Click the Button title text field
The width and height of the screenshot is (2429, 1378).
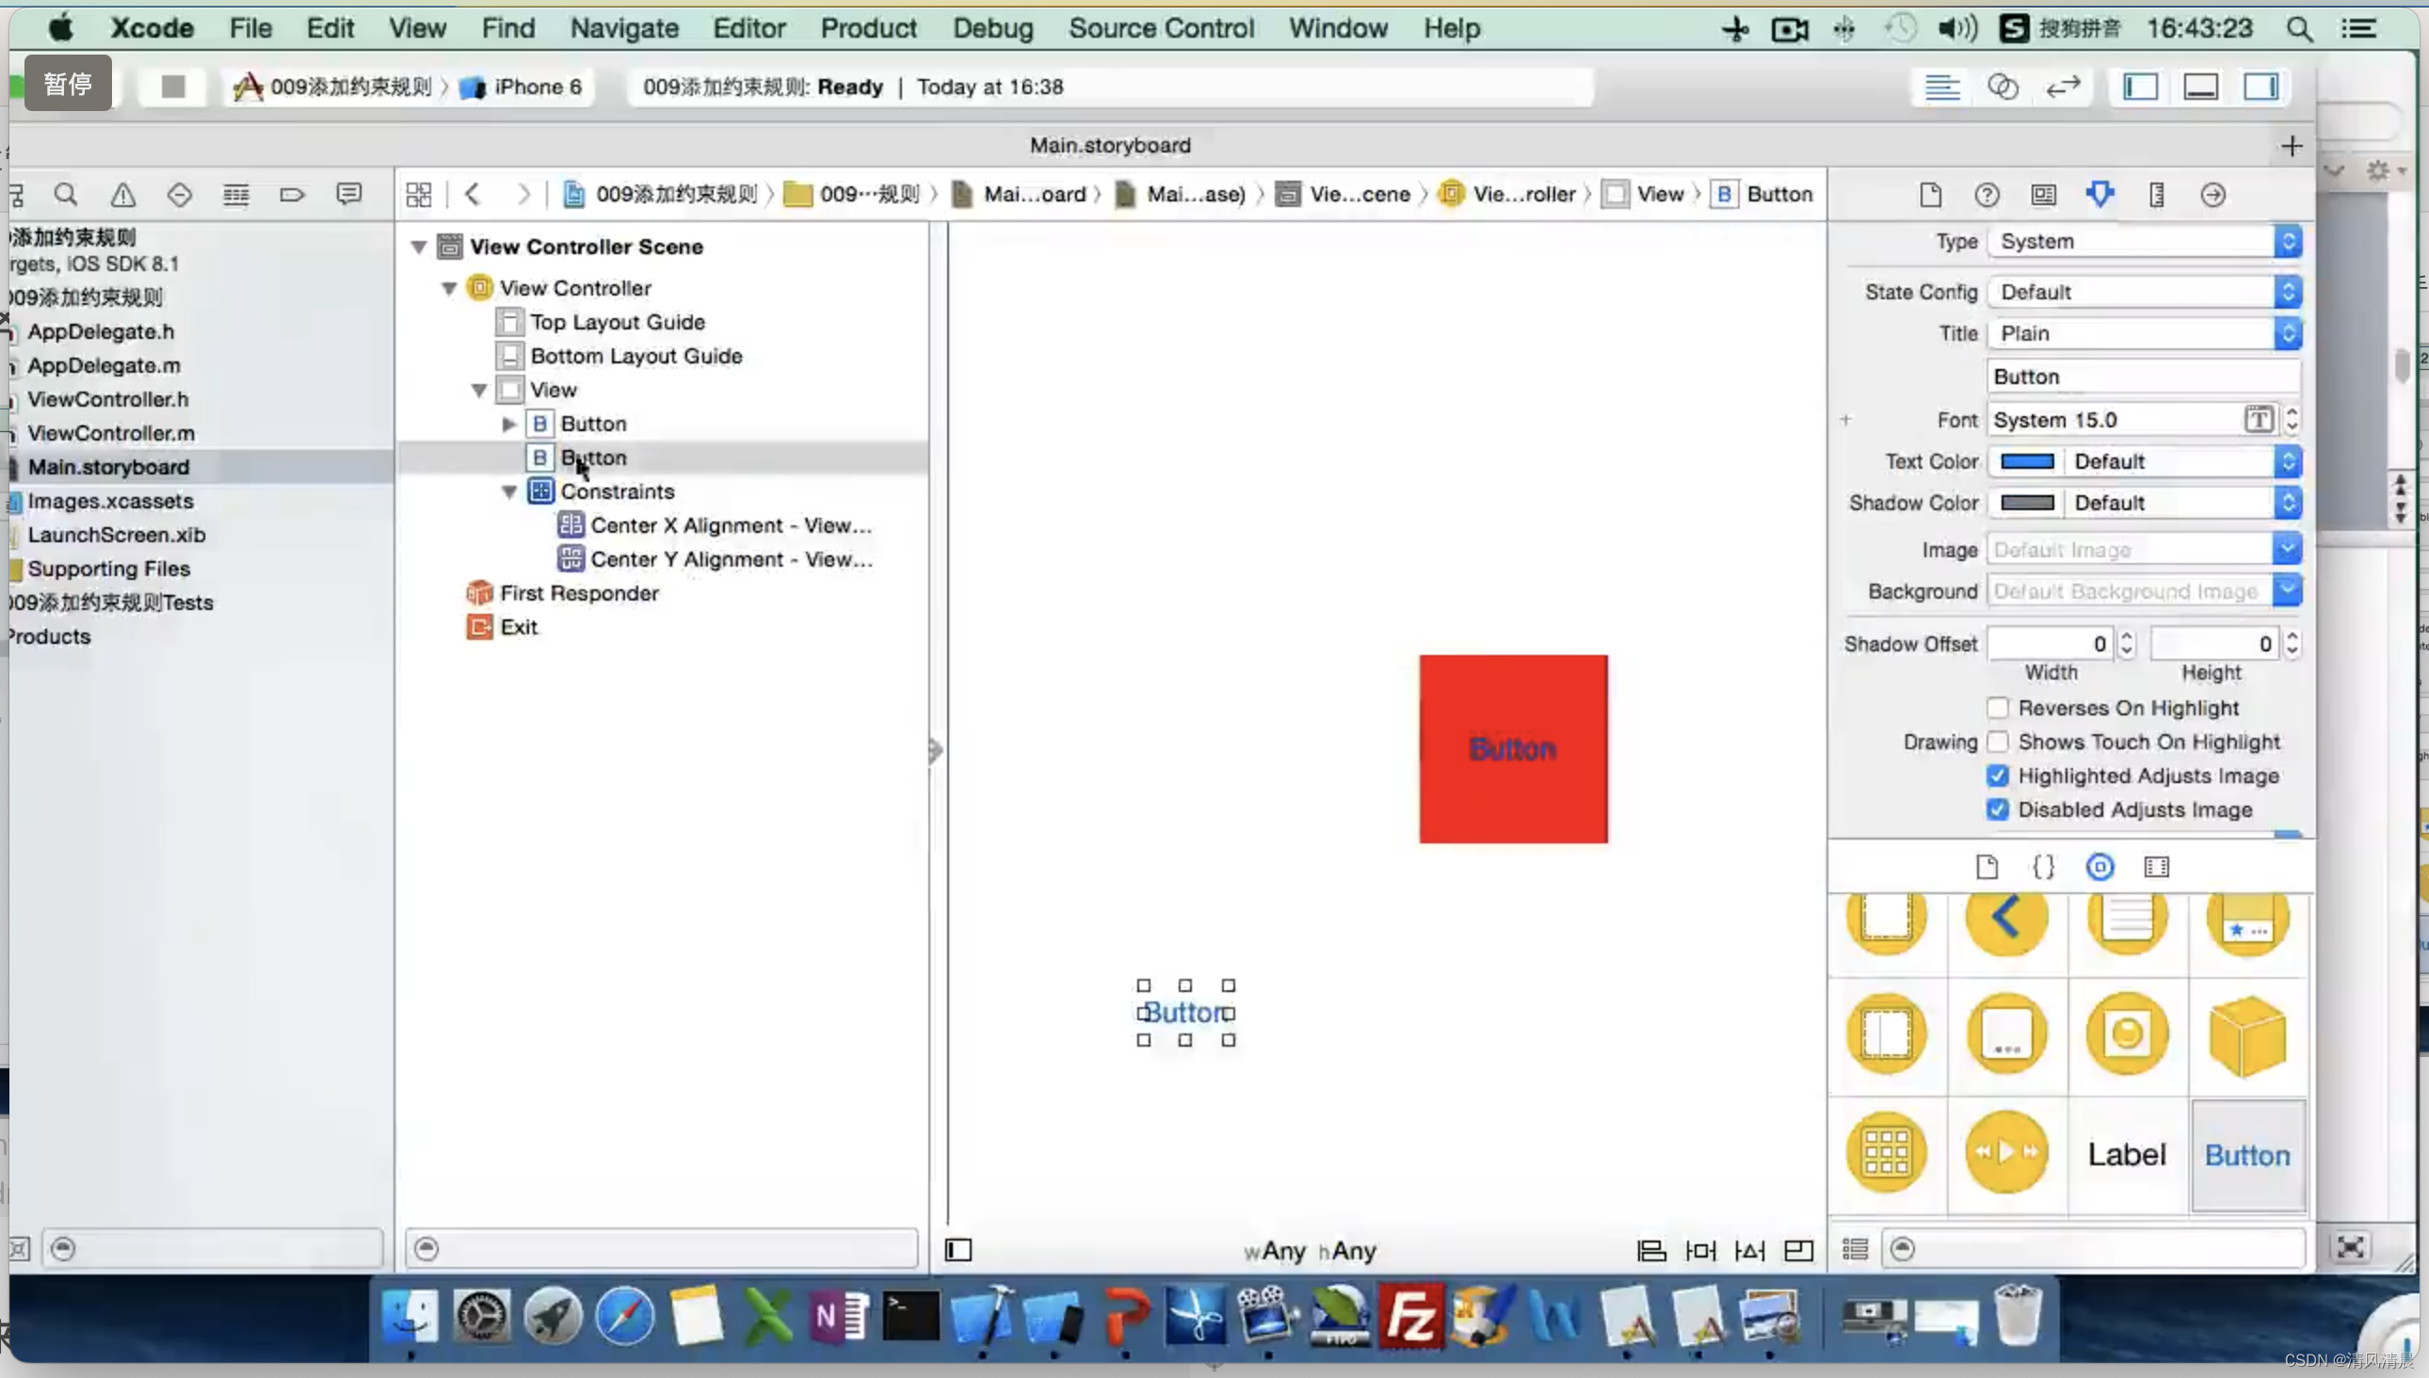(x=2143, y=377)
